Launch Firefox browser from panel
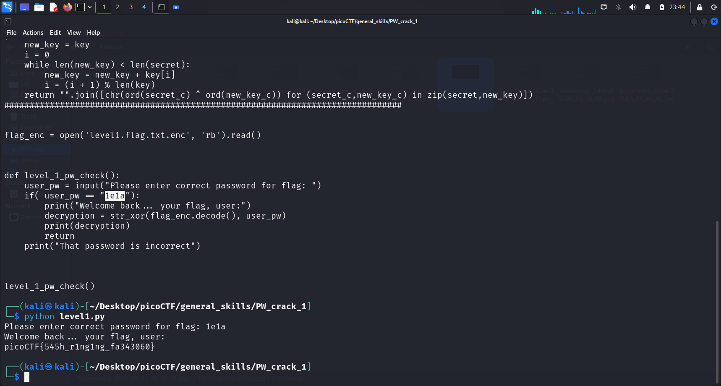Screen dimensions: 721x386 pos(67,7)
